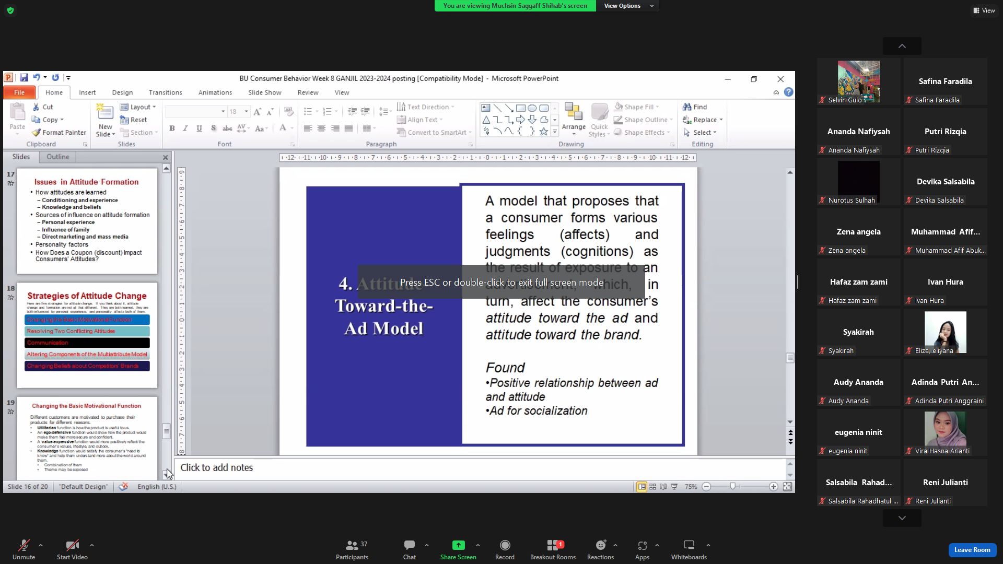Switch to the Design ribbon tab
The height and width of the screenshot is (564, 1003).
[122, 92]
